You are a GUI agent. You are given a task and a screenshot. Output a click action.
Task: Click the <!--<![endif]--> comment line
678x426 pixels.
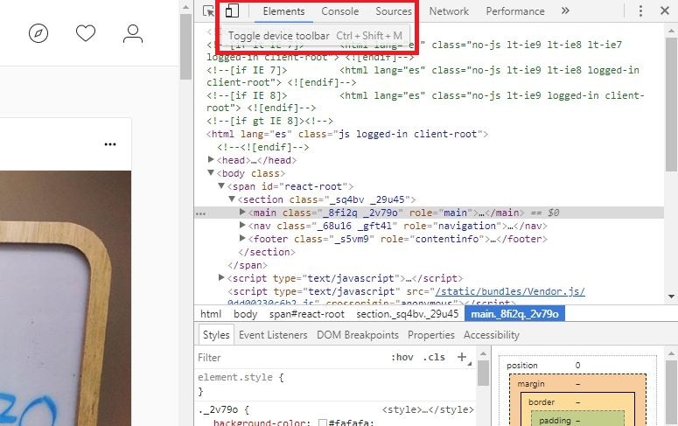263,147
